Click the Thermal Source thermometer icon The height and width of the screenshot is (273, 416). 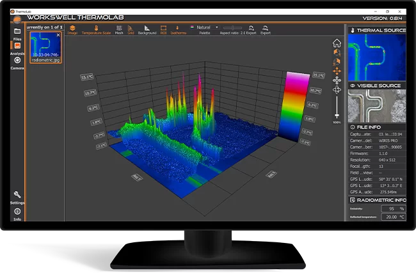[x=353, y=30]
